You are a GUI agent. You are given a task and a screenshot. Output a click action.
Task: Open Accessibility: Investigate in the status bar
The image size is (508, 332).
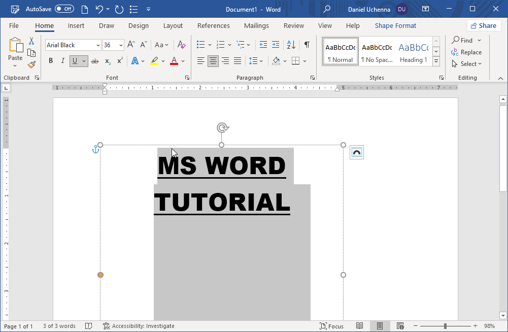click(139, 325)
